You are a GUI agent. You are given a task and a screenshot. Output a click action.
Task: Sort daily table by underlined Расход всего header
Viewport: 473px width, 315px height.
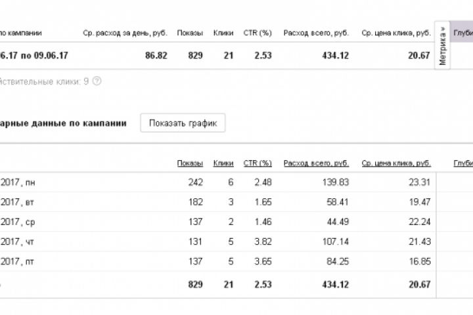click(316, 163)
